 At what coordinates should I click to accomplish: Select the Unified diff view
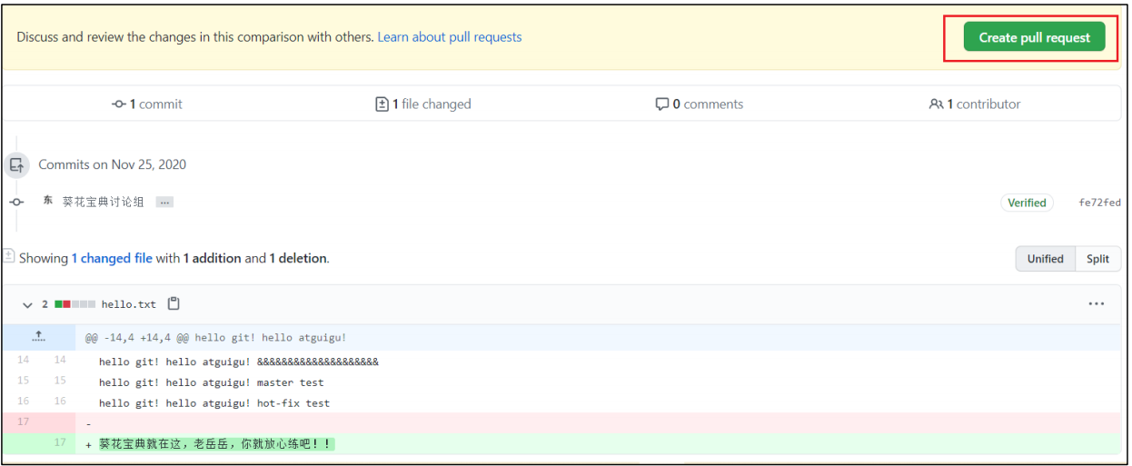click(x=1045, y=259)
